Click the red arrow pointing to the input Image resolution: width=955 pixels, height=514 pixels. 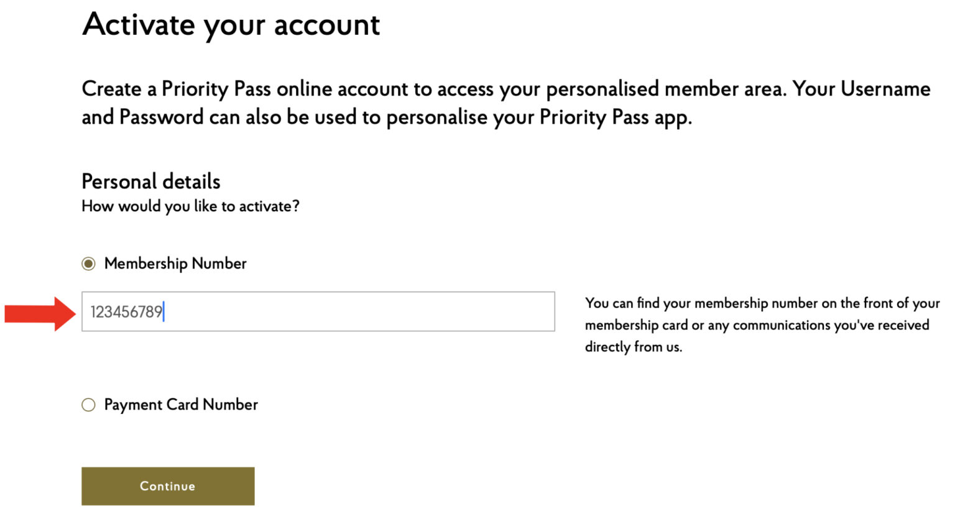click(x=37, y=312)
